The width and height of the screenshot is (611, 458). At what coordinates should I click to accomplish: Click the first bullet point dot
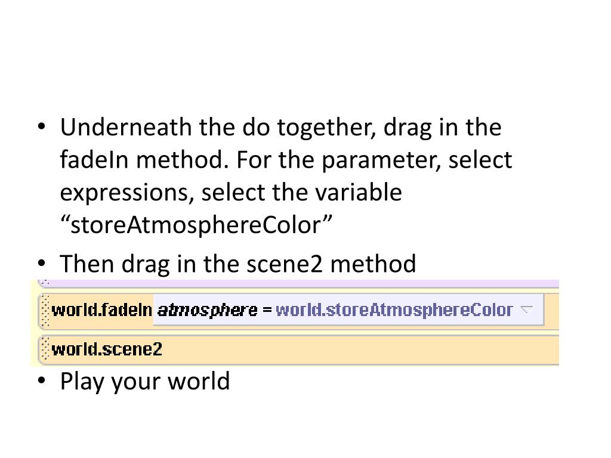42,126
